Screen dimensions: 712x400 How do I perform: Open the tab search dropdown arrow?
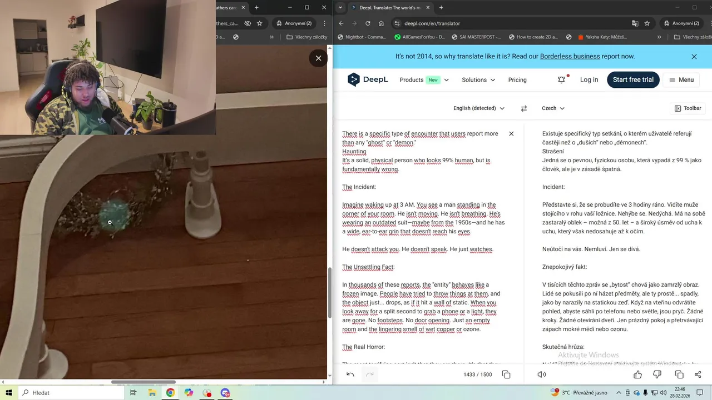340,8
